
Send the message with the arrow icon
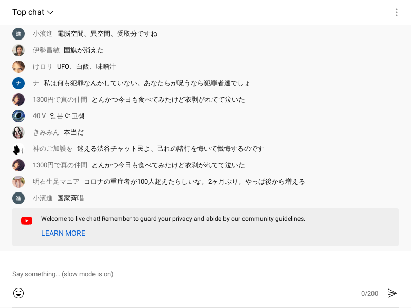click(392, 293)
